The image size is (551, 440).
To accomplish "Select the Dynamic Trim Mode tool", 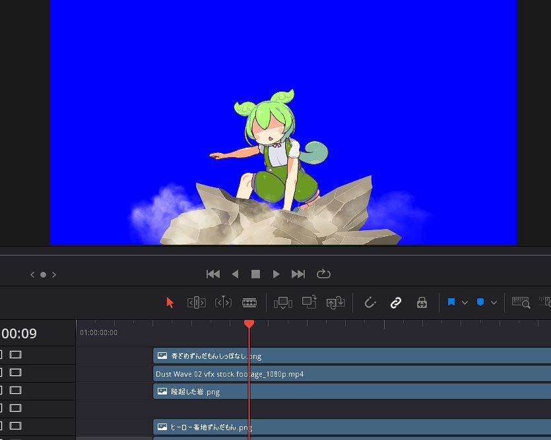I will [223, 302].
